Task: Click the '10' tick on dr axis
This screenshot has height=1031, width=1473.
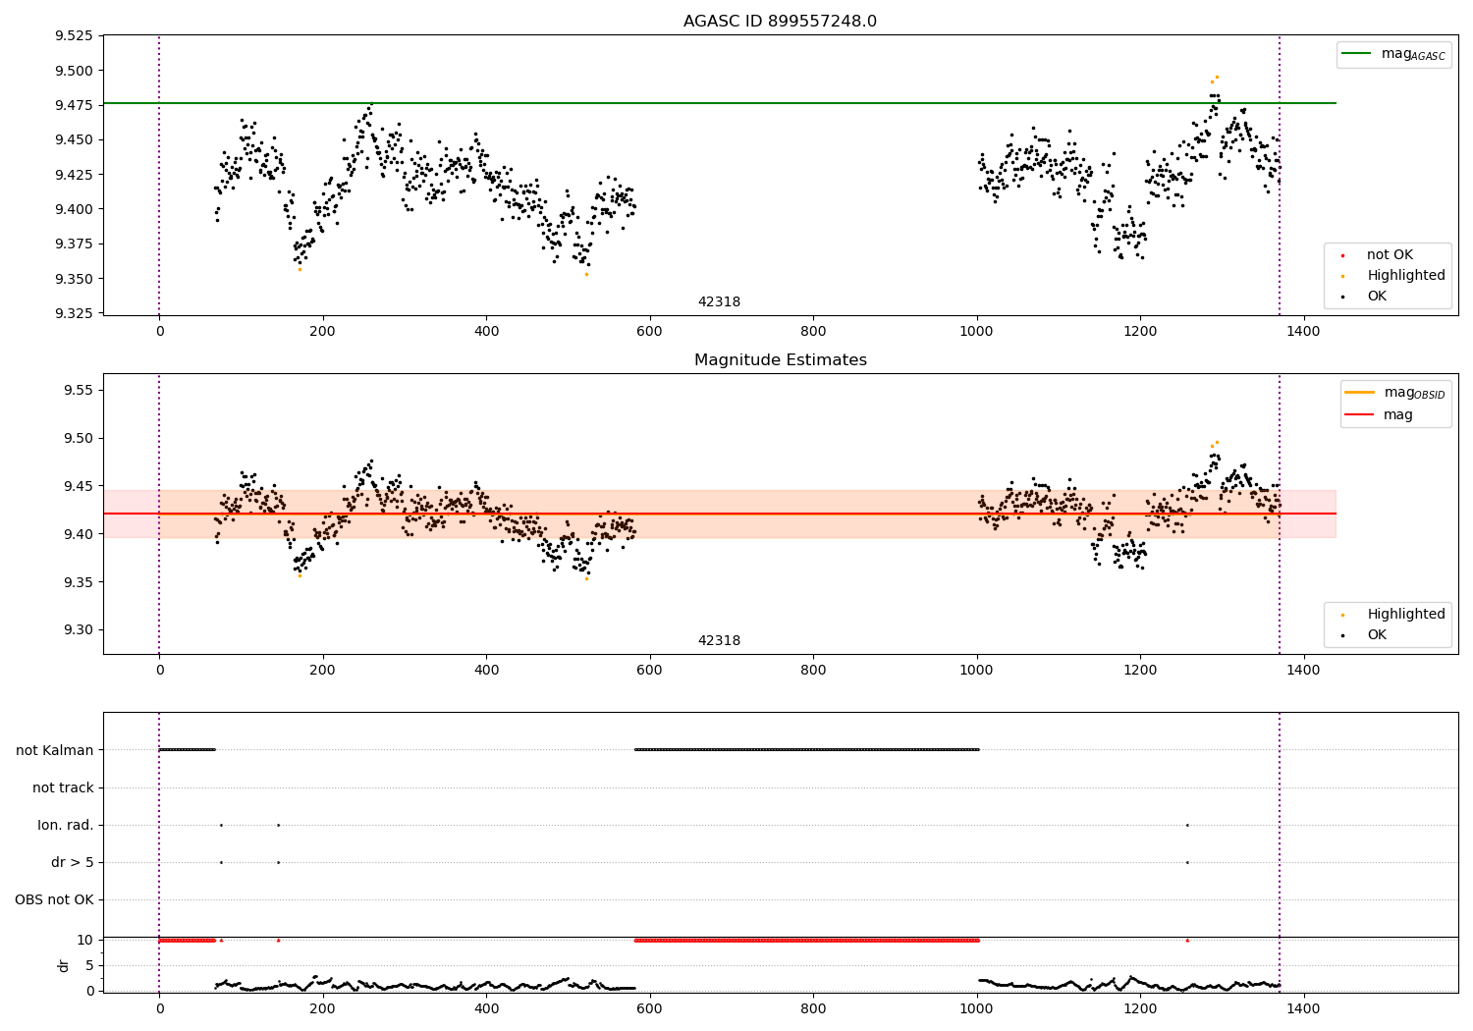Action: point(85,941)
